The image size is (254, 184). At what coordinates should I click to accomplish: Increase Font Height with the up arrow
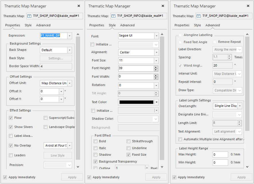point(156,67)
